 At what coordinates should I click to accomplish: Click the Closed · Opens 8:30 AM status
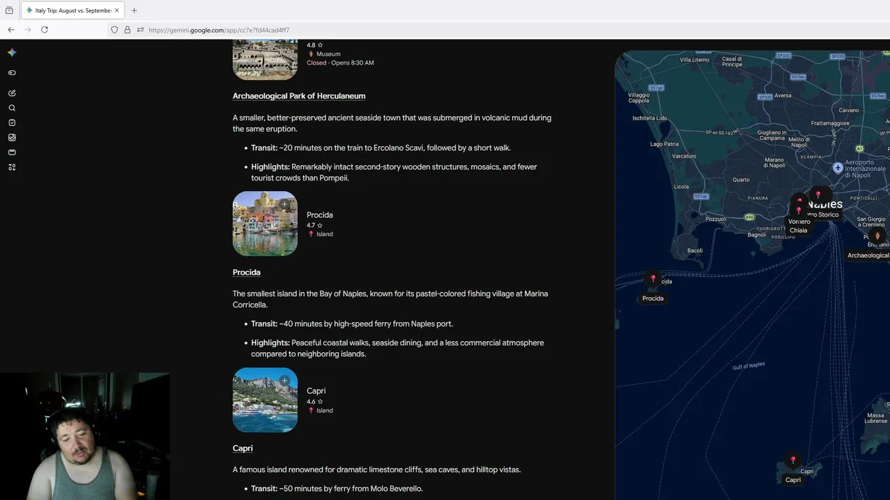tap(340, 62)
